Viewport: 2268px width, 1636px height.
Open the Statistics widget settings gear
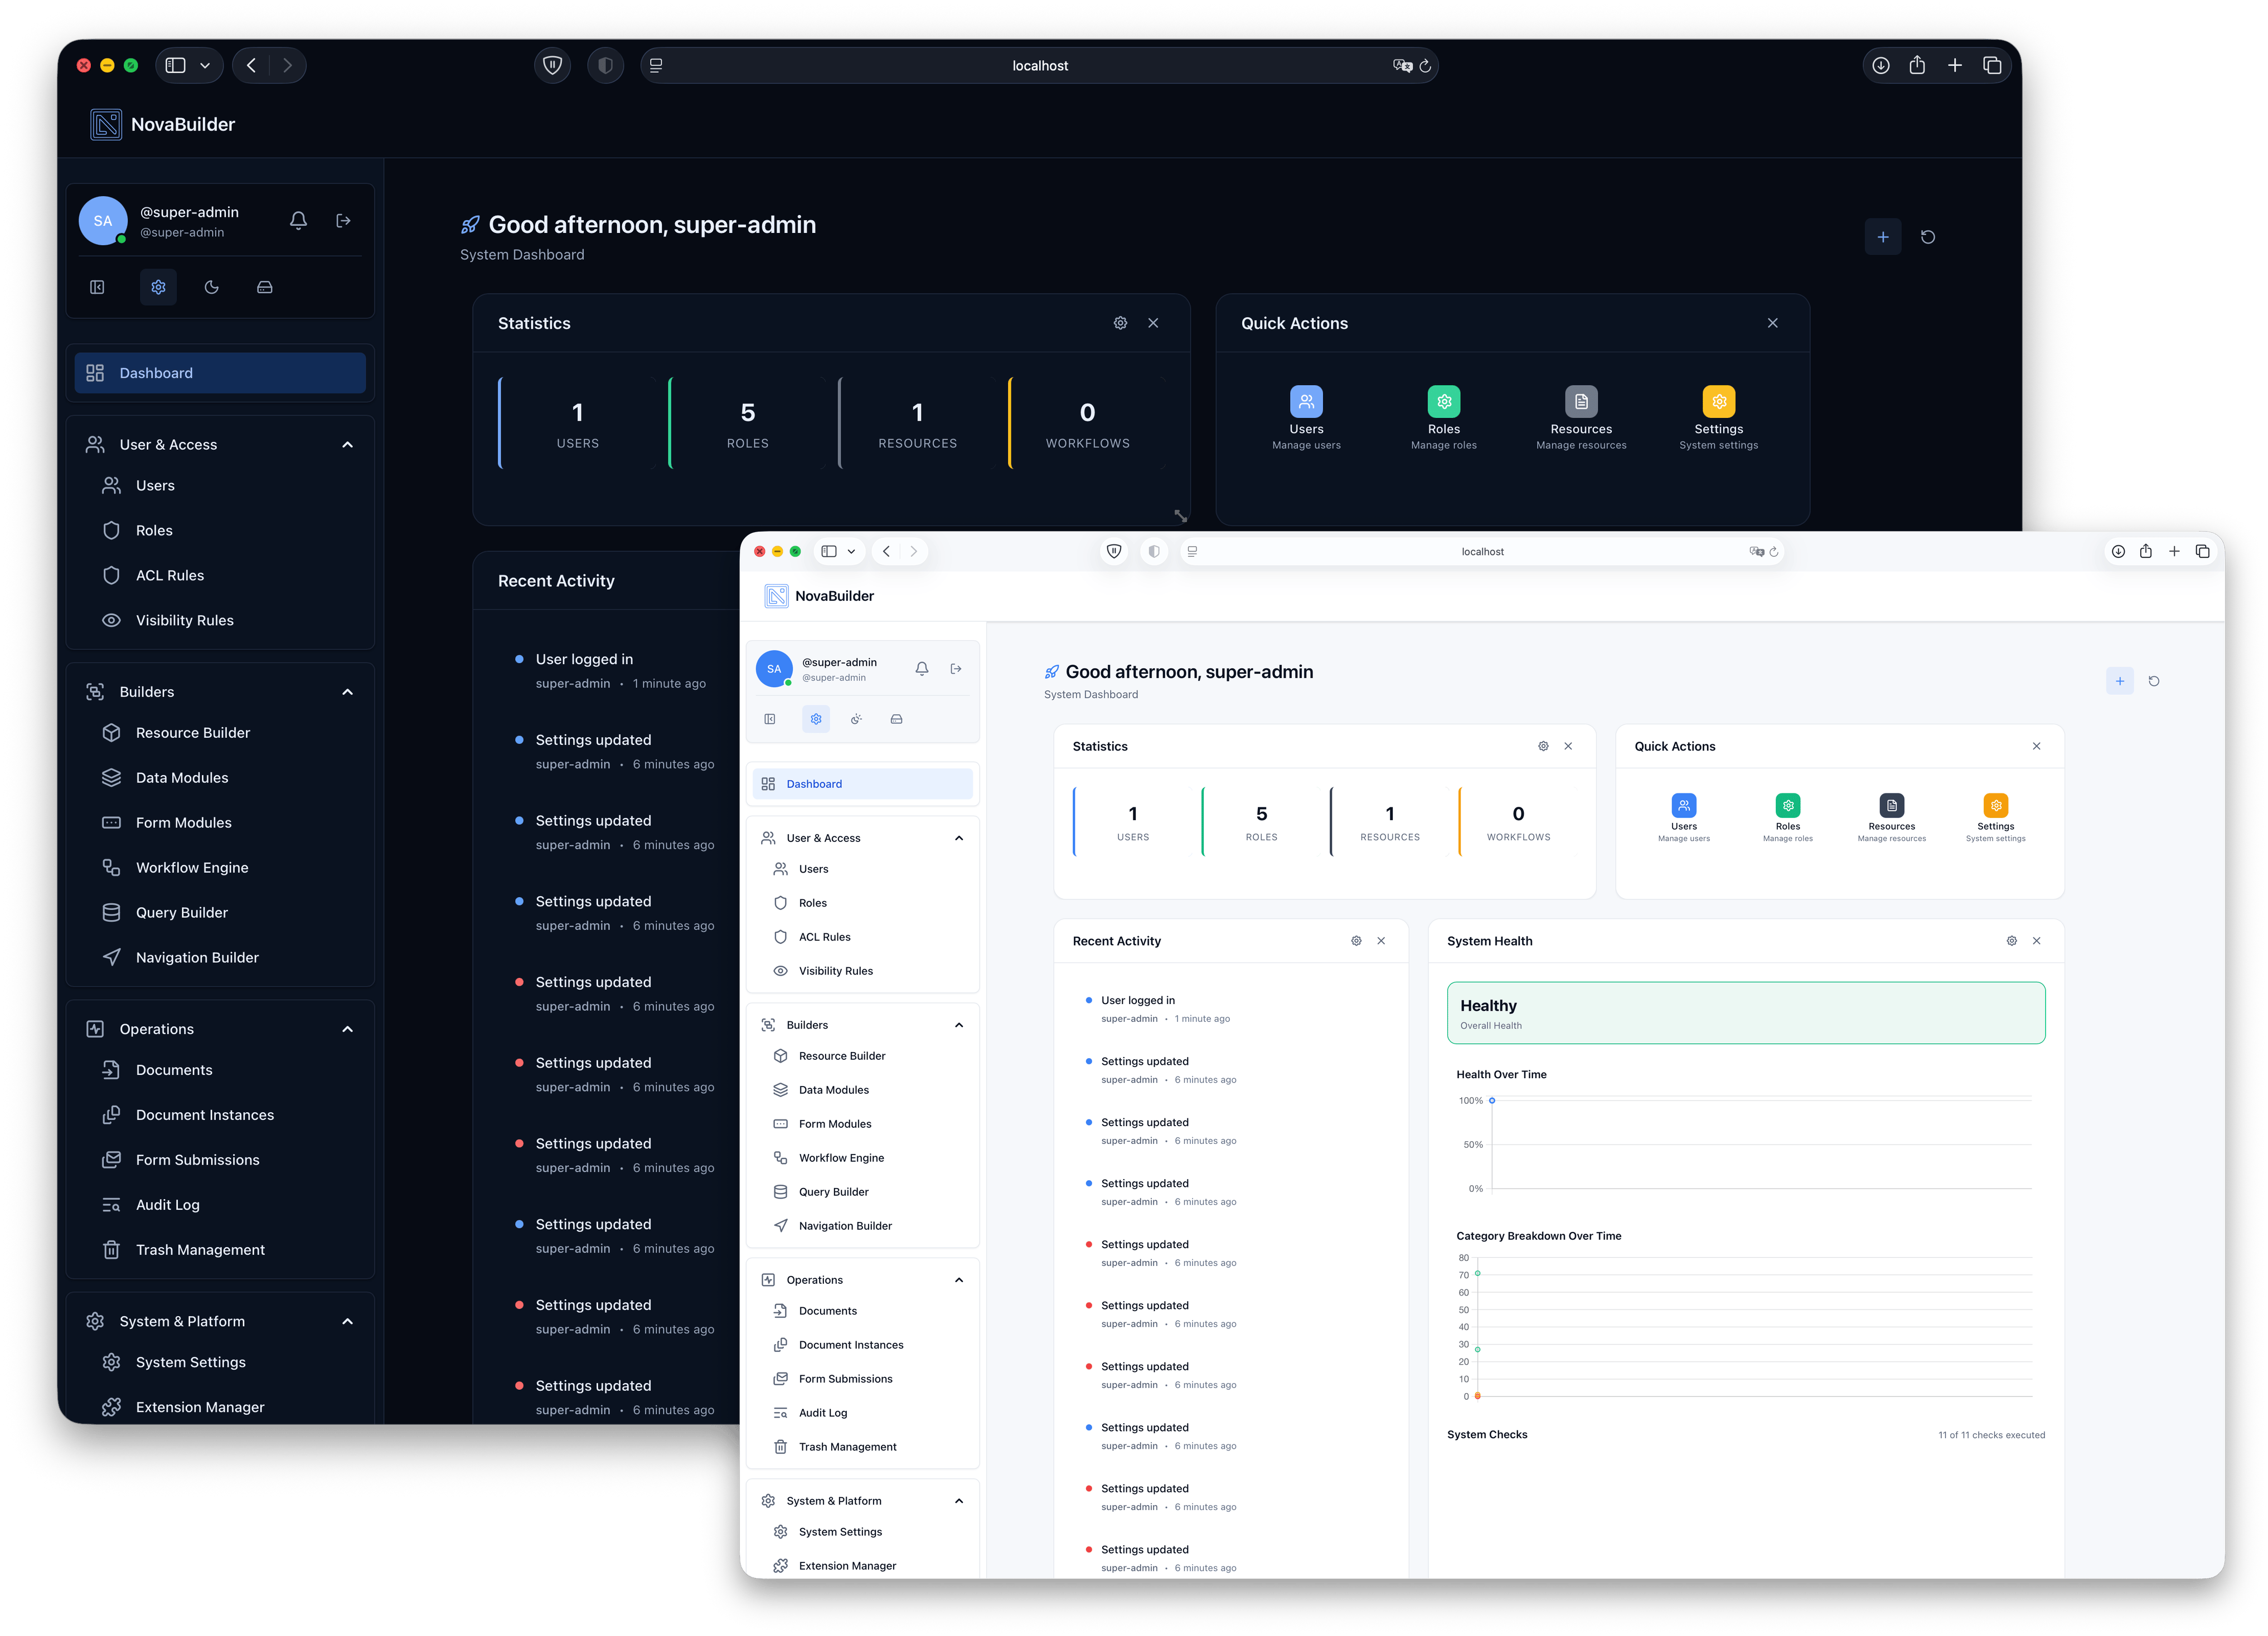[1119, 323]
